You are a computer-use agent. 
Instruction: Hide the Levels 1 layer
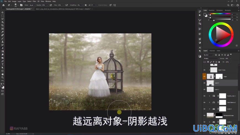coord(204,122)
